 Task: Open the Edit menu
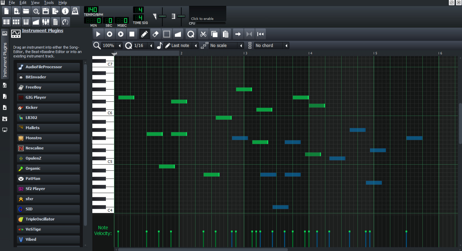coord(23,3)
